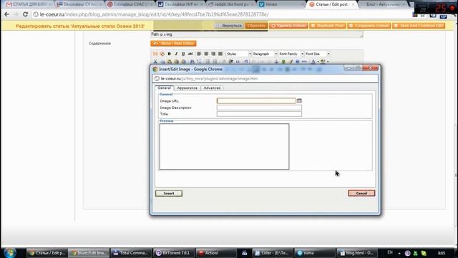Click the Cancel button in dialog
Image resolution: width=458 pixels, height=258 pixels.
point(361,193)
